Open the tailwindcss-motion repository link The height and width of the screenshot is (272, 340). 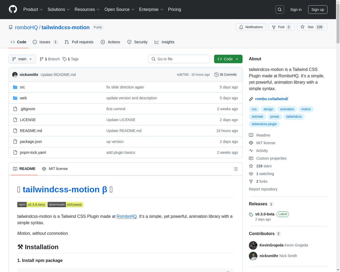(x=66, y=27)
